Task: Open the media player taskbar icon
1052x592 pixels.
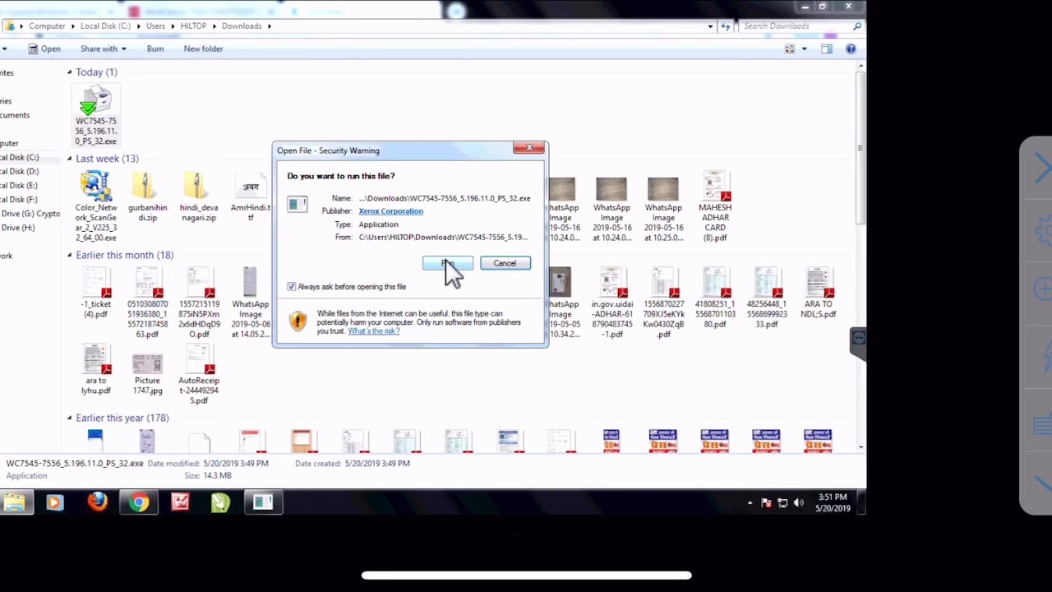Action: [x=55, y=502]
